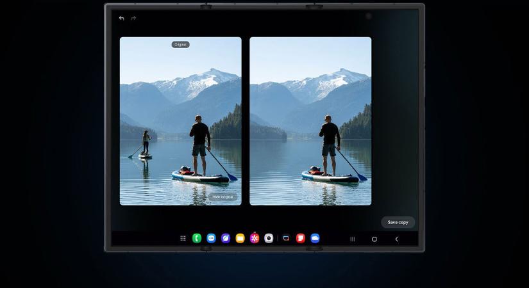529x288 pixels.
Task: Open the blue cloud app icon
Action: pos(315,239)
